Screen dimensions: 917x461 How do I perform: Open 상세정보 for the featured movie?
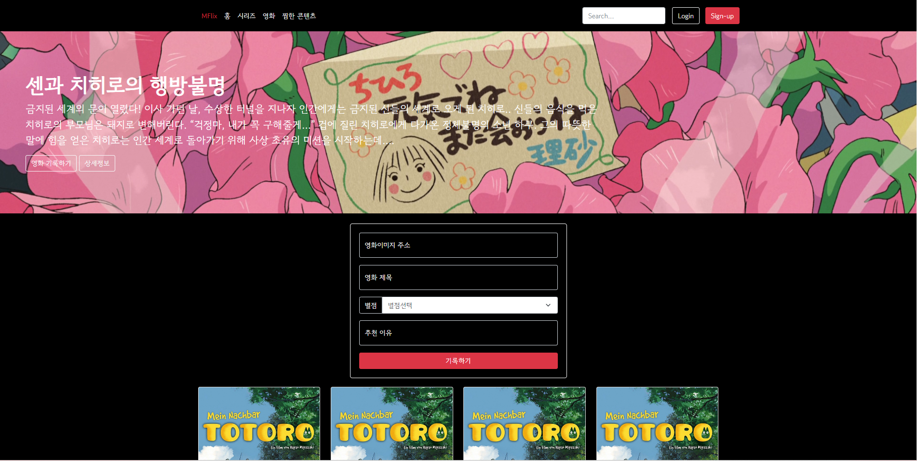97,163
